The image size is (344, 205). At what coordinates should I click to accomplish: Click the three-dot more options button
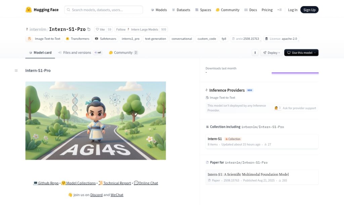255,53
